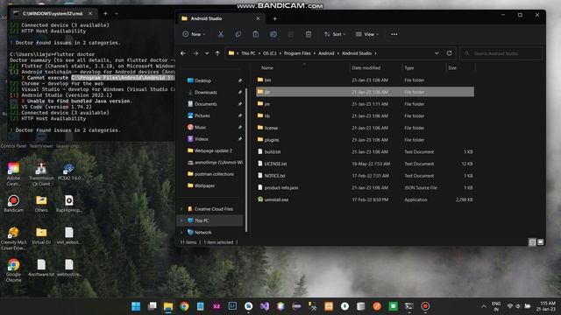
Task: Open the See more ellipsis menu
Action: pos(394,34)
